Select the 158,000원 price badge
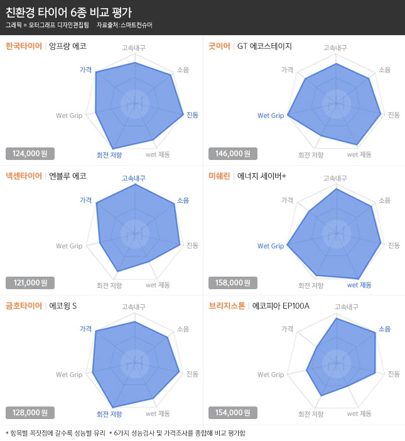This screenshot has width=405, height=441. [233, 283]
